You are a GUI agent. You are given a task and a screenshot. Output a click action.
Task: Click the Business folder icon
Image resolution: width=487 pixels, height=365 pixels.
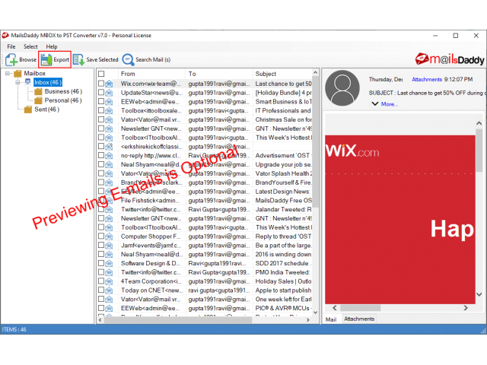38,91
